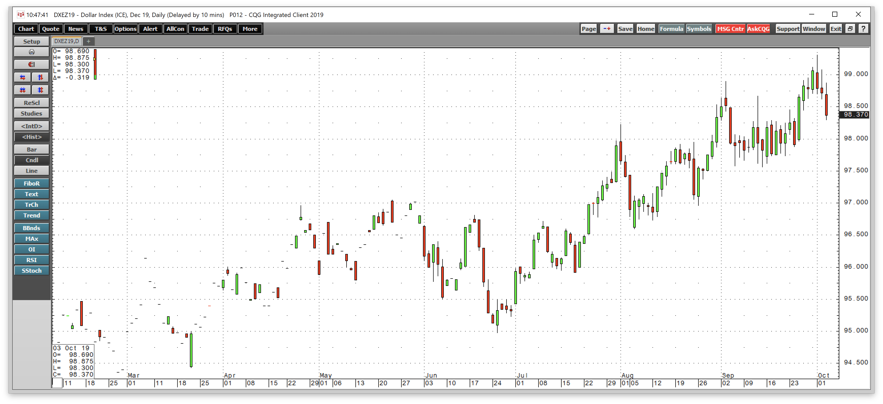This screenshot has height=404, width=883.
Task: Open the Studies panel
Action: tap(31, 113)
